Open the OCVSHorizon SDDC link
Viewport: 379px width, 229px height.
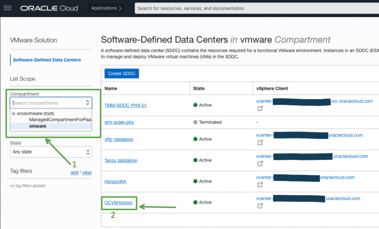click(118, 203)
